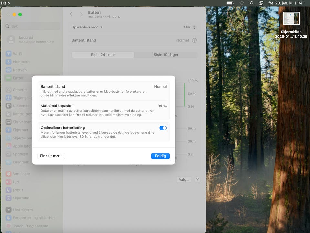Image resolution: width=310 pixels, height=233 pixels.
Task: Select Låst skjerm in sidebar
Action: (x=32, y=210)
